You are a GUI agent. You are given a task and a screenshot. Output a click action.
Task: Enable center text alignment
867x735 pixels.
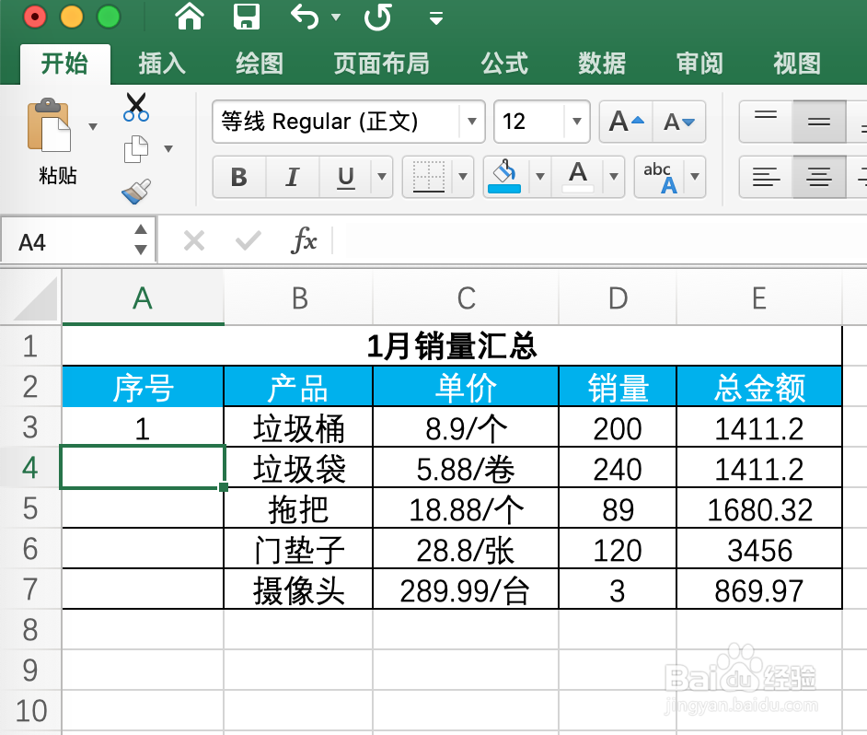(x=817, y=177)
